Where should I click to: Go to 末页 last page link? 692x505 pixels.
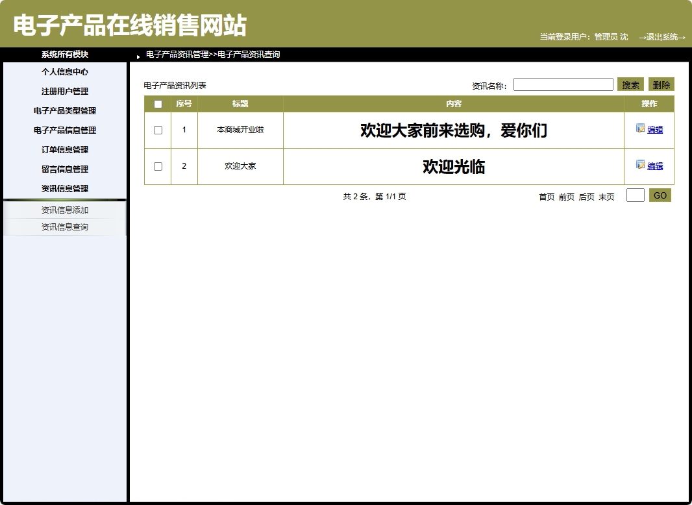coord(605,197)
